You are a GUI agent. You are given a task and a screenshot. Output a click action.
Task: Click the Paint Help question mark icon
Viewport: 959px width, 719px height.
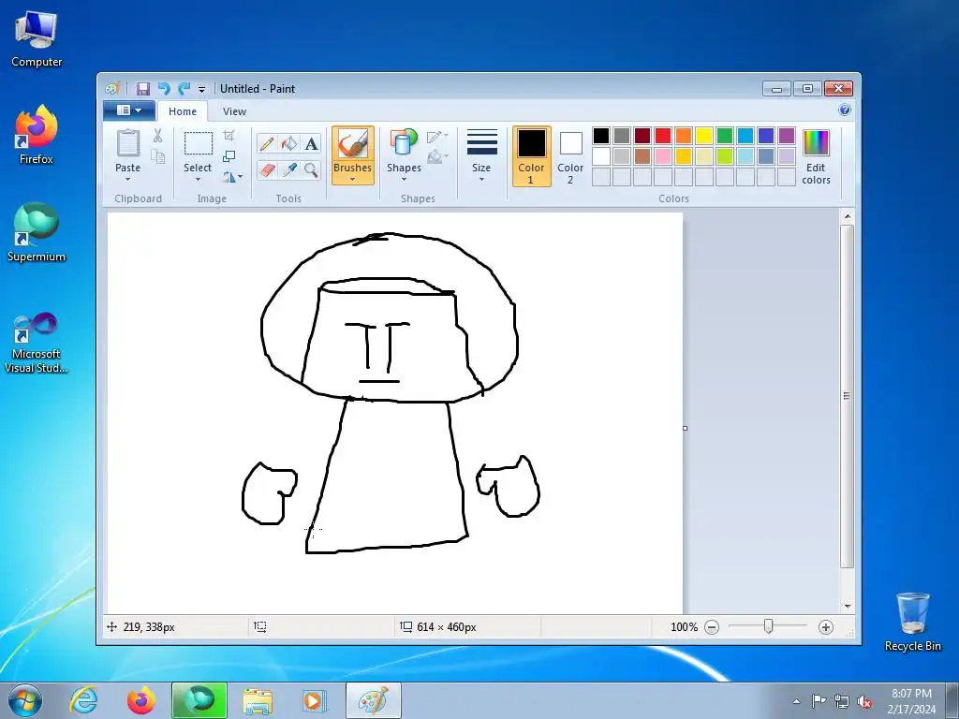point(845,110)
